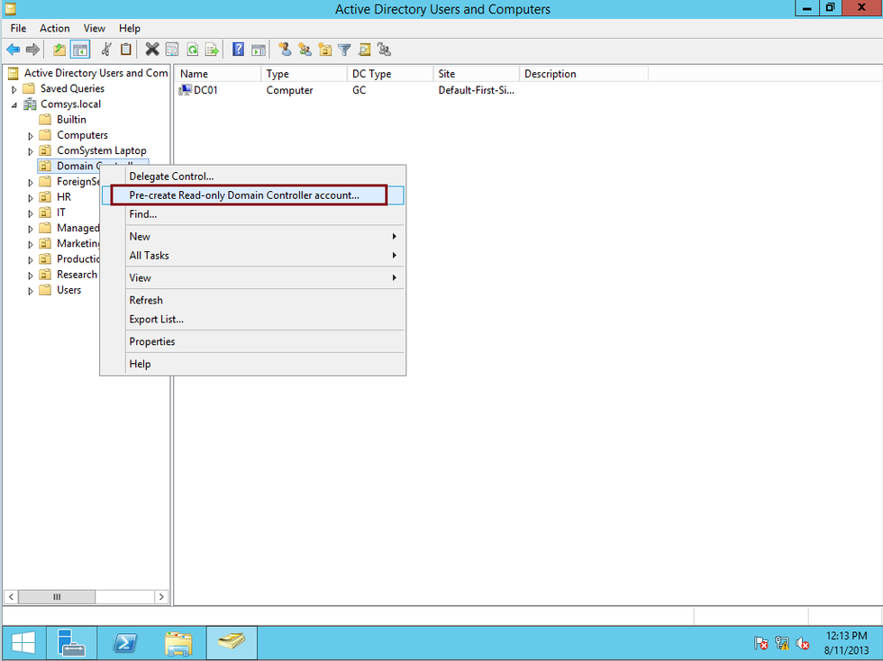
Task: Click the green Refresh toolbar icon
Action: pyautogui.click(x=192, y=50)
